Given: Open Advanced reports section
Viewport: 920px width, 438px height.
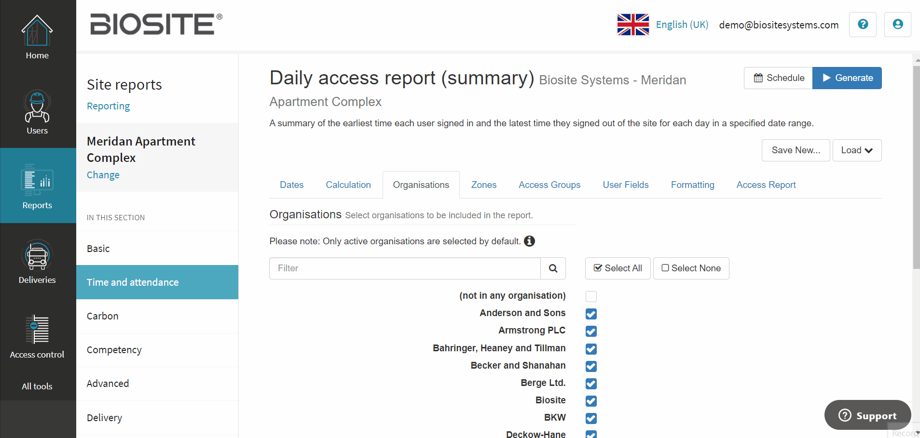Looking at the screenshot, I should coord(157,384).
